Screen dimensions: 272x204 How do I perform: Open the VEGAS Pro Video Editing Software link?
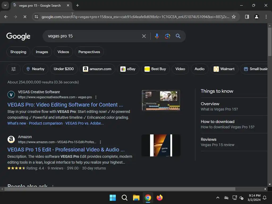(65, 105)
